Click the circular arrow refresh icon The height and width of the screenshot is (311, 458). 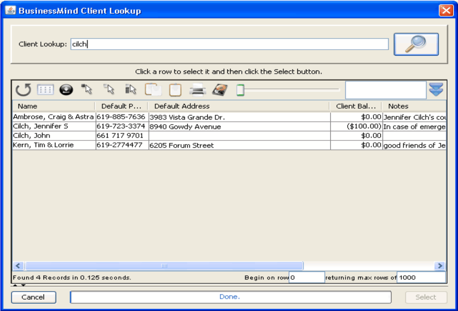pyautogui.click(x=23, y=89)
